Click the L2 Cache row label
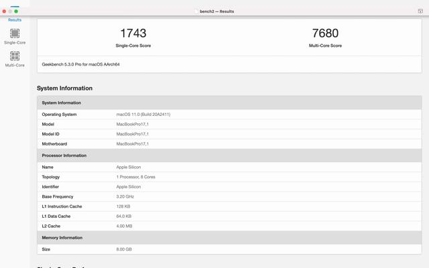Screen dimensions: 429x268 [51, 226]
